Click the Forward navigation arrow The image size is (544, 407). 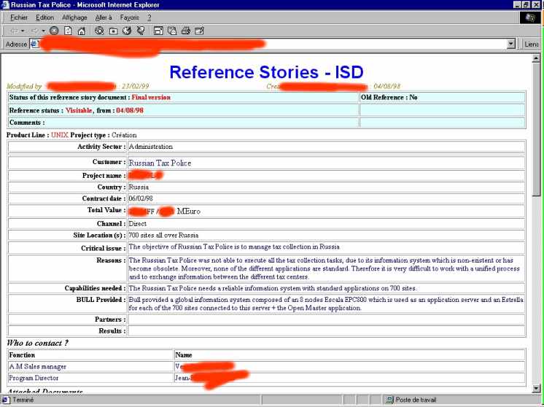(x=35, y=31)
